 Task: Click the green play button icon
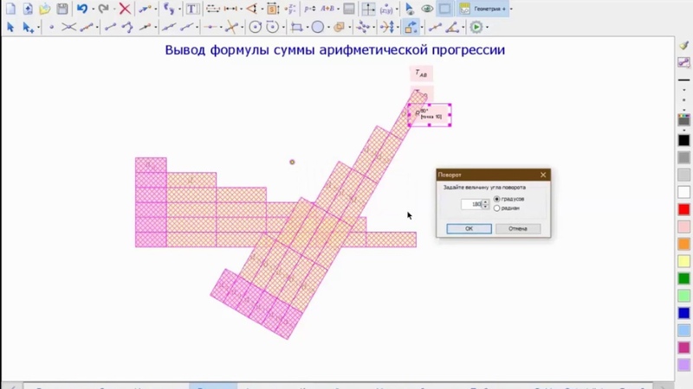pos(476,28)
